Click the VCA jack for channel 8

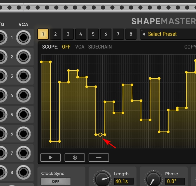[x=23, y=173]
